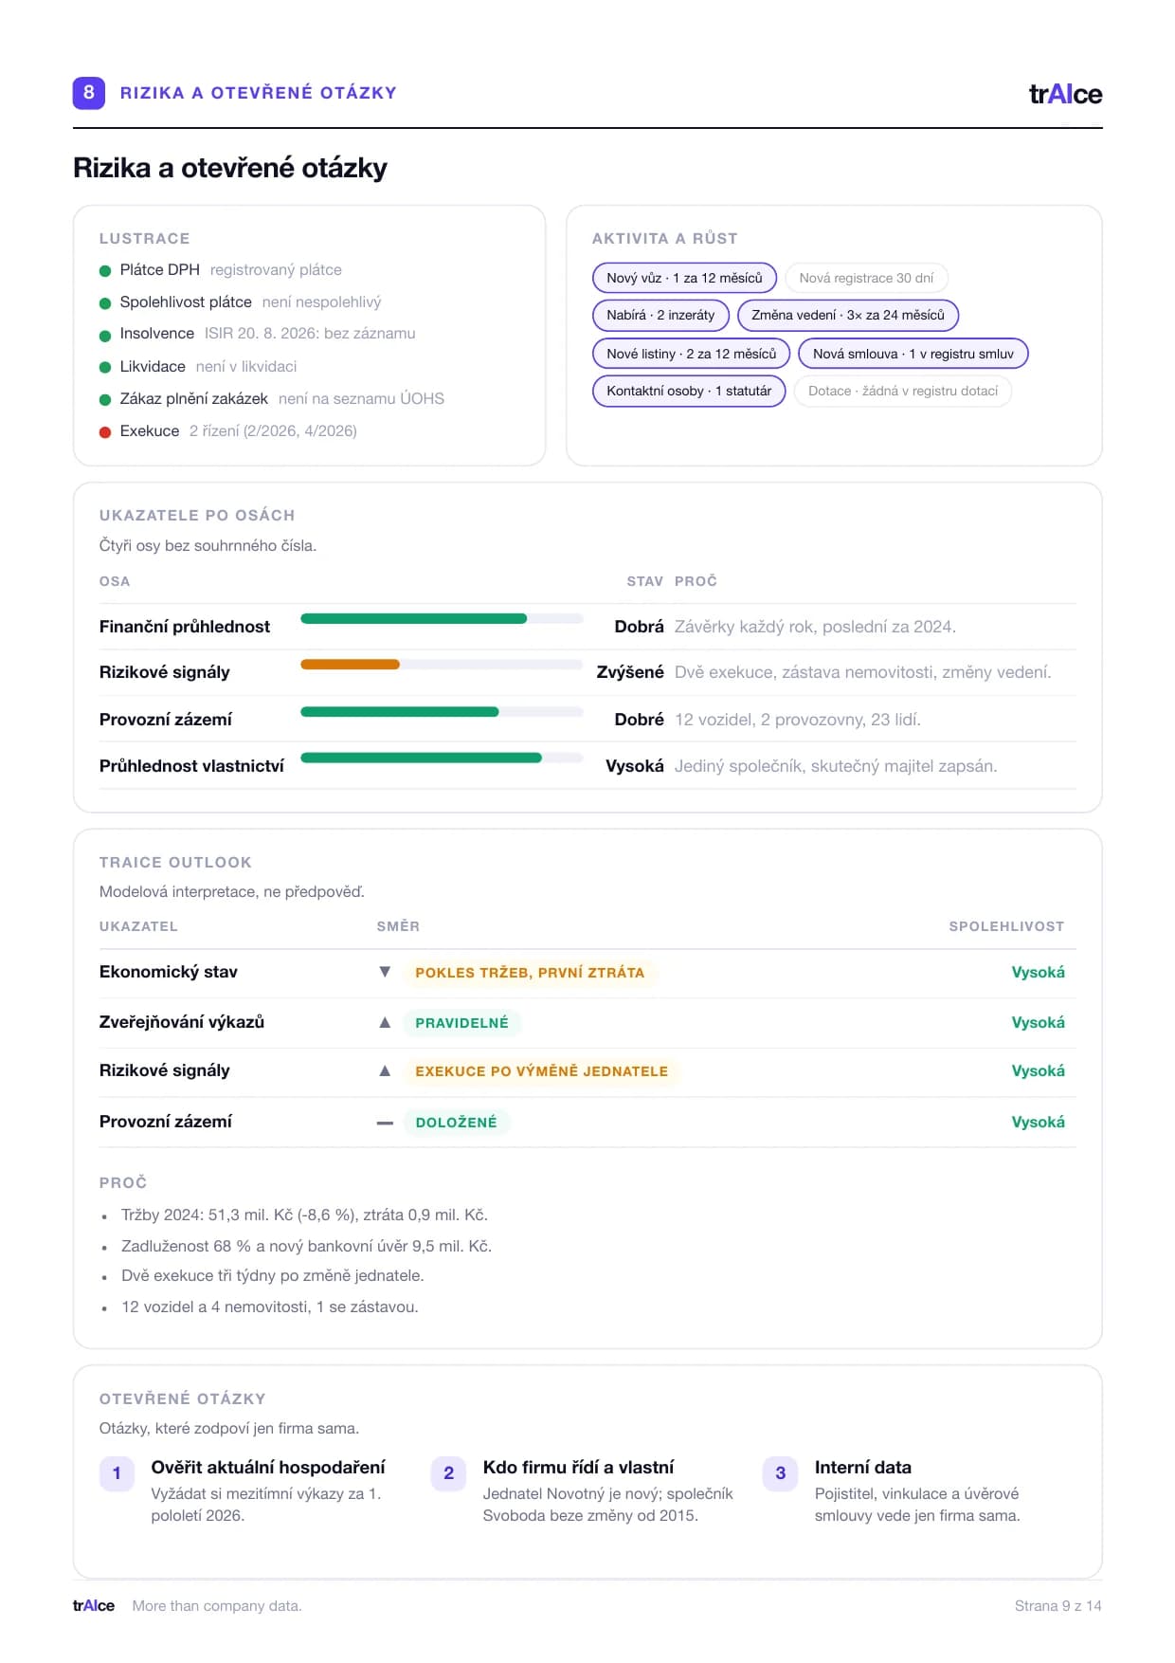Click the Zadluženost 68 % bullet line
1175x1663 pixels.
point(306,1246)
